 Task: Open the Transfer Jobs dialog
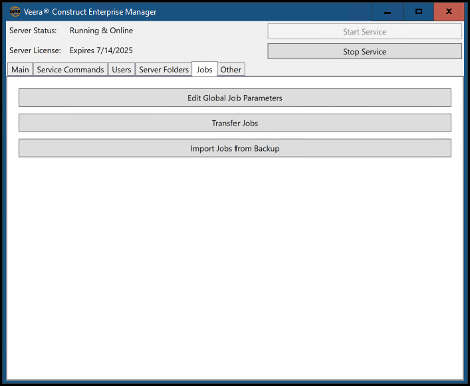click(235, 123)
